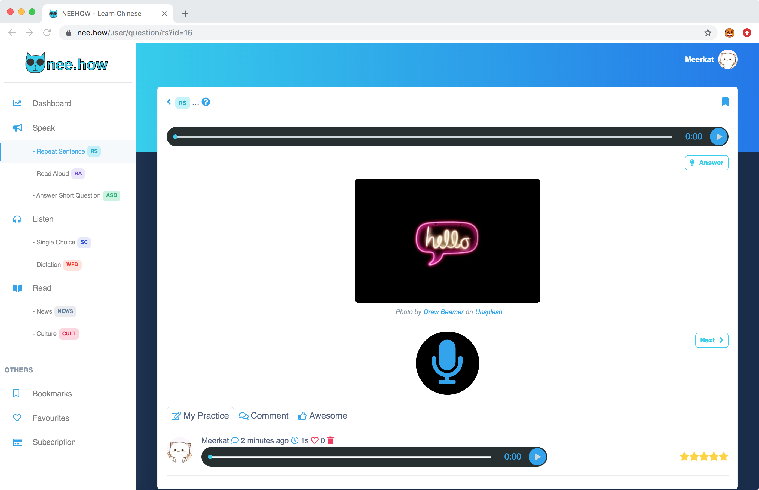Go to Next question
The image size is (759, 490).
coord(711,340)
